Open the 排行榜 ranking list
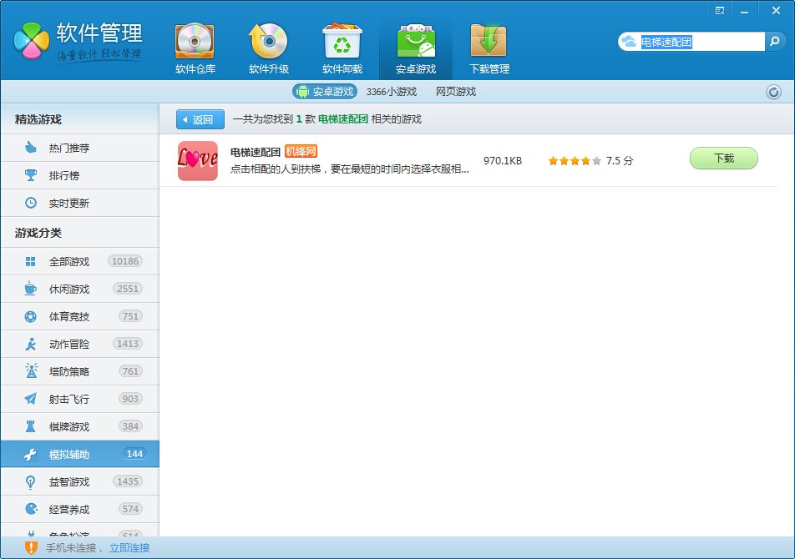The image size is (795, 559). [64, 175]
